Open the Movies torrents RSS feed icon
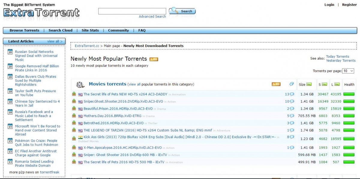This screenshot has height=179, width=360. pyautogui.click(x=276, y=84)
